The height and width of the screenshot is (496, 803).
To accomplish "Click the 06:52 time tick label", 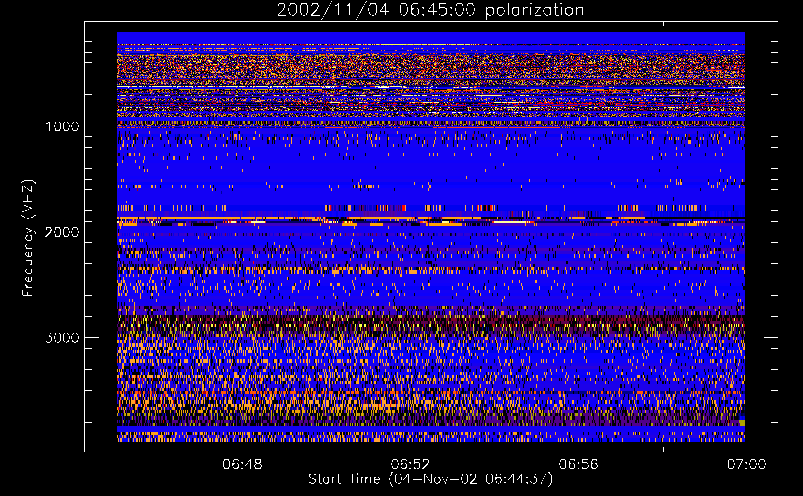I will tap(410, 465).
